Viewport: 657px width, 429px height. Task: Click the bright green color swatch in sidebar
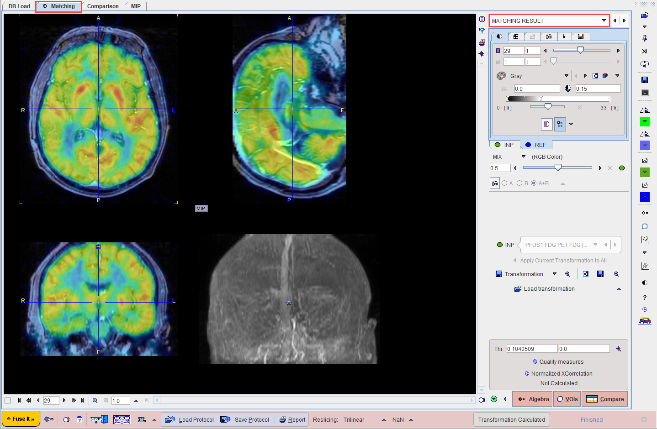tap(645, 121)
